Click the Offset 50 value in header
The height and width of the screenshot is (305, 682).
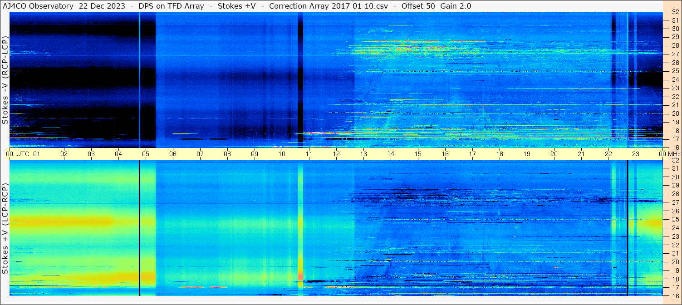click(418, 6)
